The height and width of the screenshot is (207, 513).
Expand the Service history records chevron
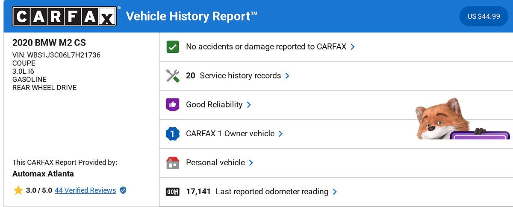[x=287, y=76]
